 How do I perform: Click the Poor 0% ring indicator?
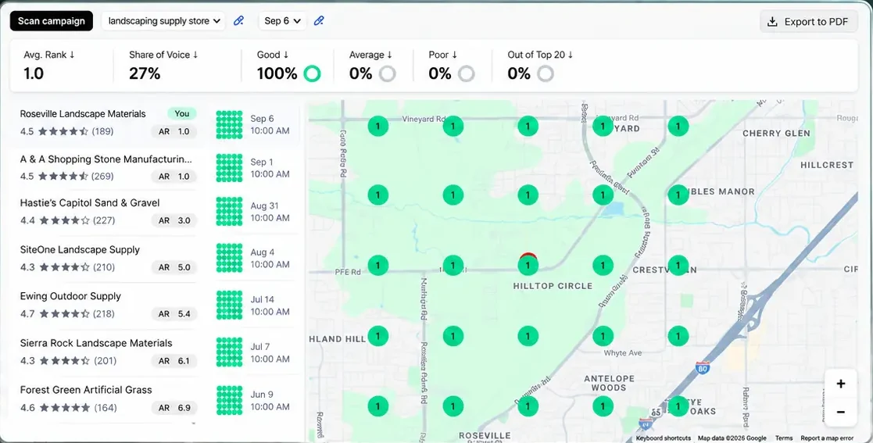(467, 73)
